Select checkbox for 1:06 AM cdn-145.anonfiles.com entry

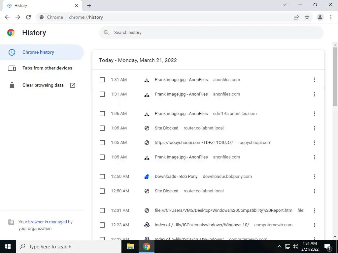(102, 114)
